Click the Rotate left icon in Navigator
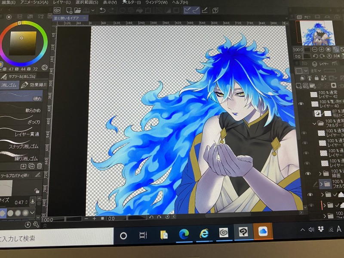The image size is (344, 258). [316, 56]
